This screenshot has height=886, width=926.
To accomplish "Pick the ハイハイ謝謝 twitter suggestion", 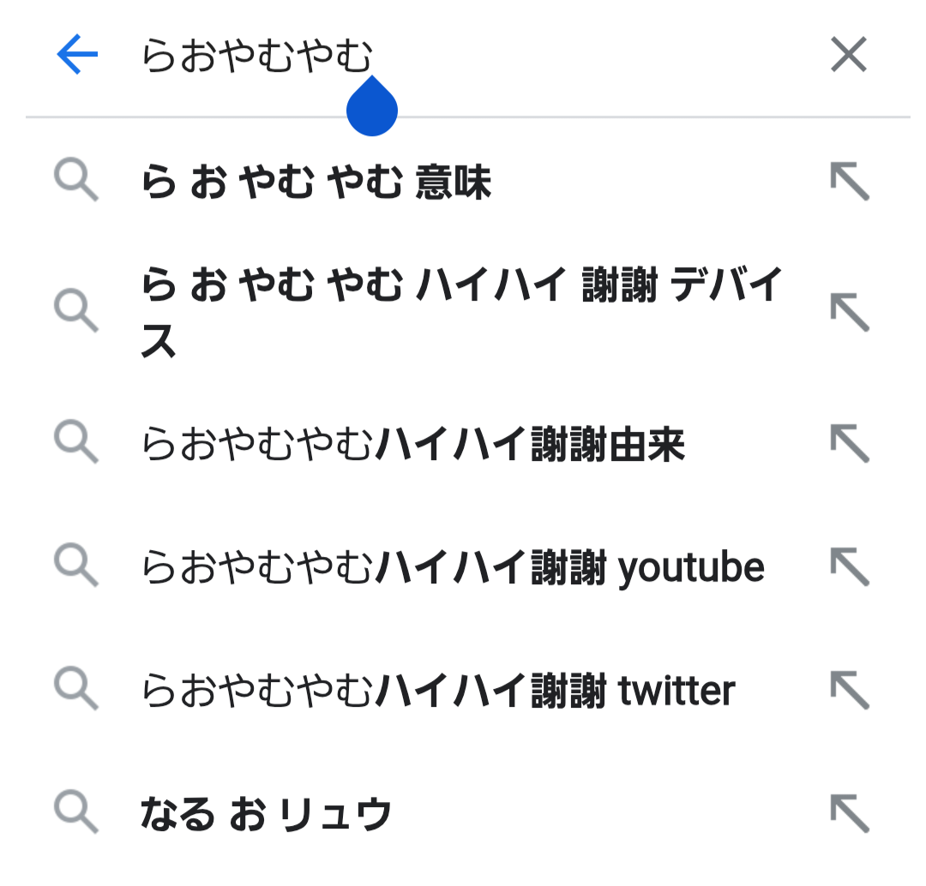I will click(438, 691).
